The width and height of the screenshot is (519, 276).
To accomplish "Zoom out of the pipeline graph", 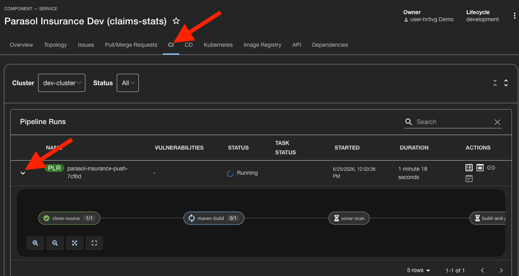I will (x=55, y=243).
